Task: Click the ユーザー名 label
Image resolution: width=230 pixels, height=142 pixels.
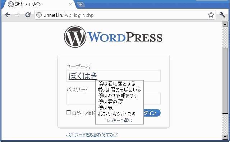Action: click(78, 67)
